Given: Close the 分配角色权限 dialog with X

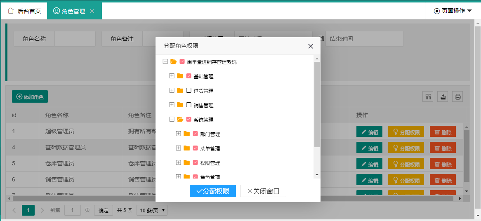Looking at the screenshot, I should (x=311, y=46).
